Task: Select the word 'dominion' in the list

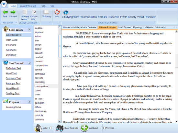Action: (x=39, y=119)
